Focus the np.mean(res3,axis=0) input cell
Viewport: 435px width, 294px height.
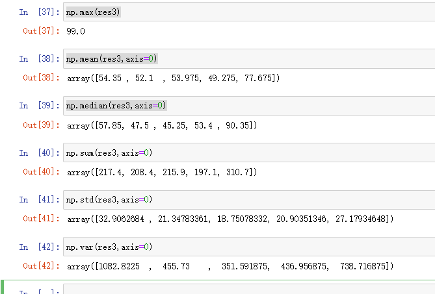pos(247,59)
